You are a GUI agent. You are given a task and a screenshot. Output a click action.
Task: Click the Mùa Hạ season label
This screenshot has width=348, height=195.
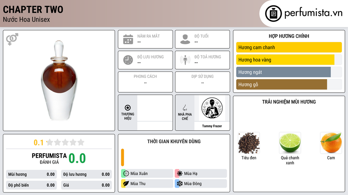click(x=191, y=174)
